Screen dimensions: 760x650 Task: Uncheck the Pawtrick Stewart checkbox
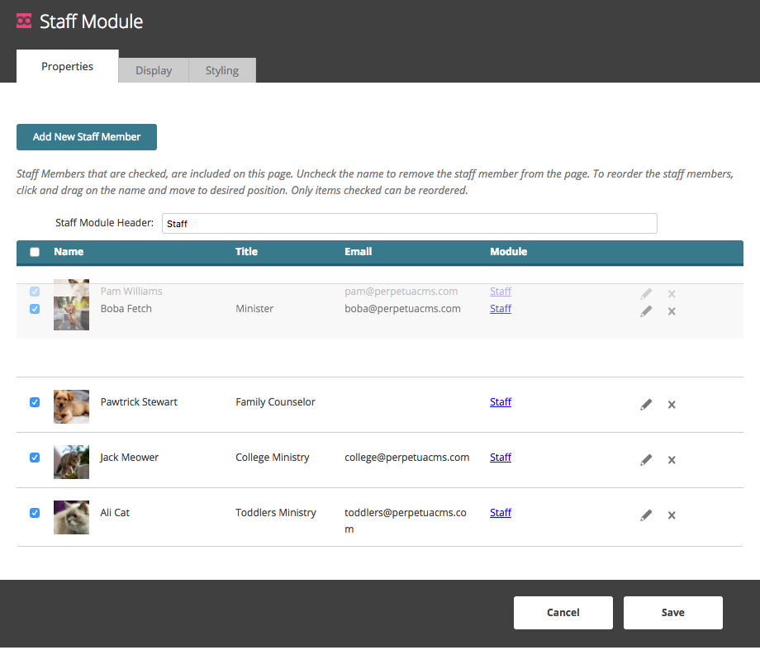point(35,402)
